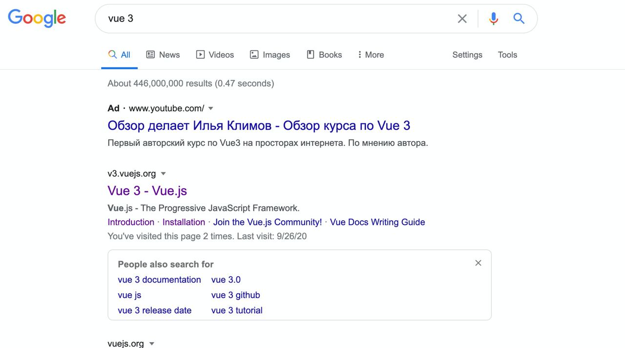Expand the arrow next to v3.vuejs.org
Screen dimensions: 625x348
coord(164,174)
